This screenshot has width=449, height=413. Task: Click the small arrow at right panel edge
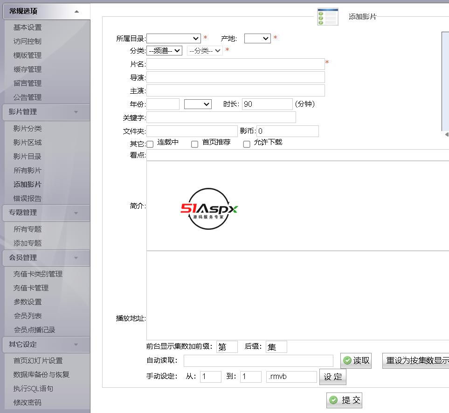(x=446, y=134)
